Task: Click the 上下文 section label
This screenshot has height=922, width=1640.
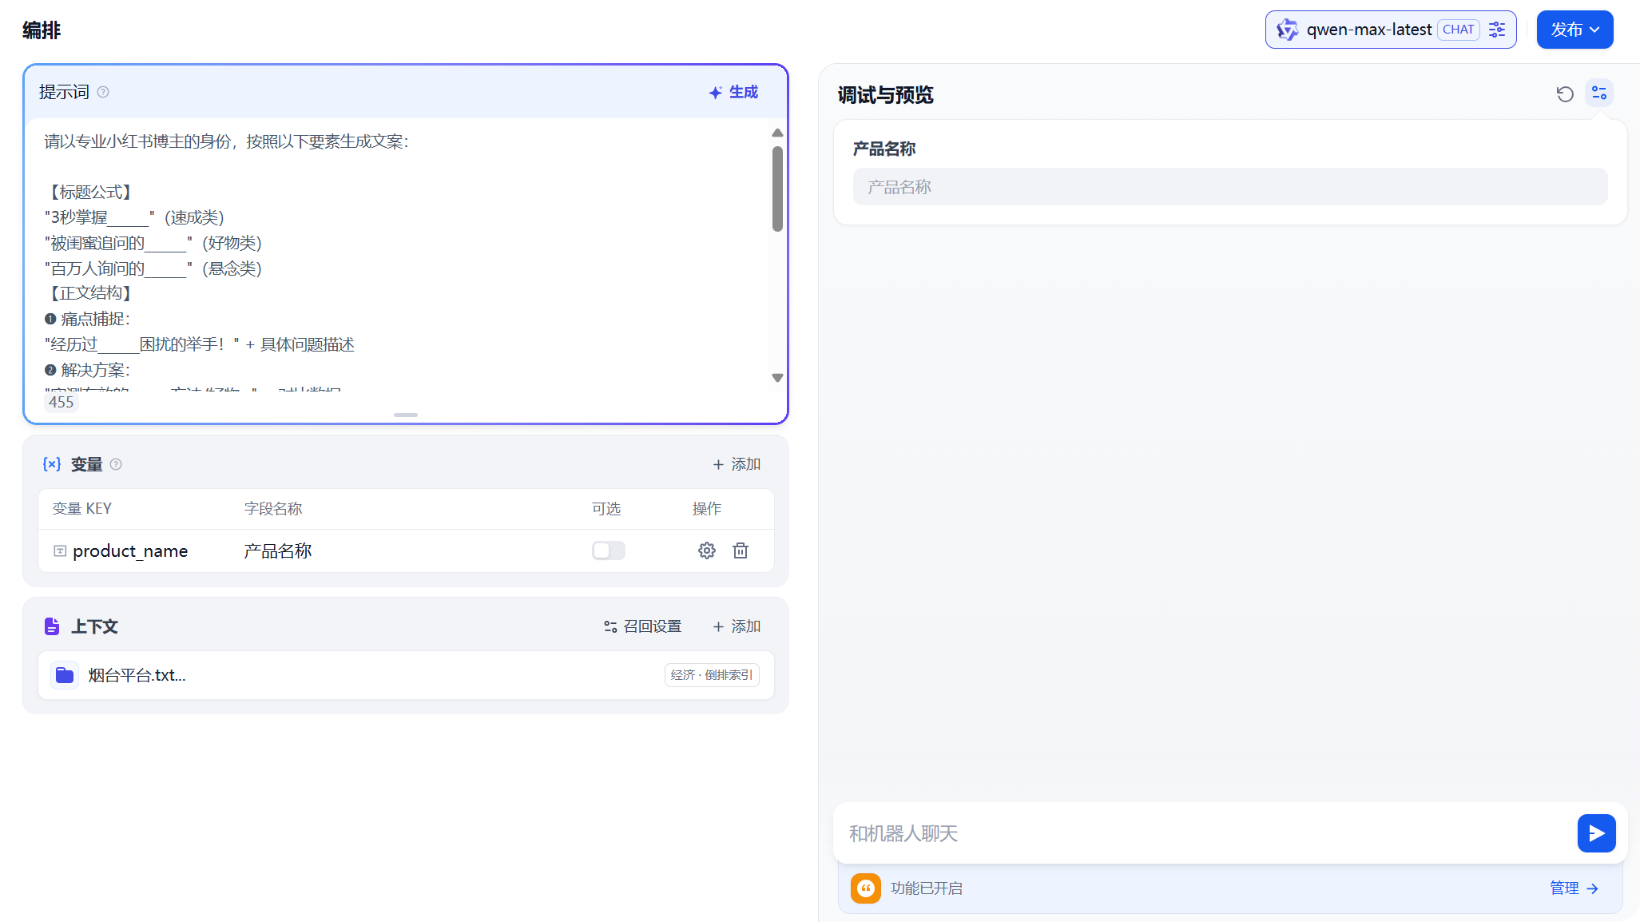Action: point(94,626)
